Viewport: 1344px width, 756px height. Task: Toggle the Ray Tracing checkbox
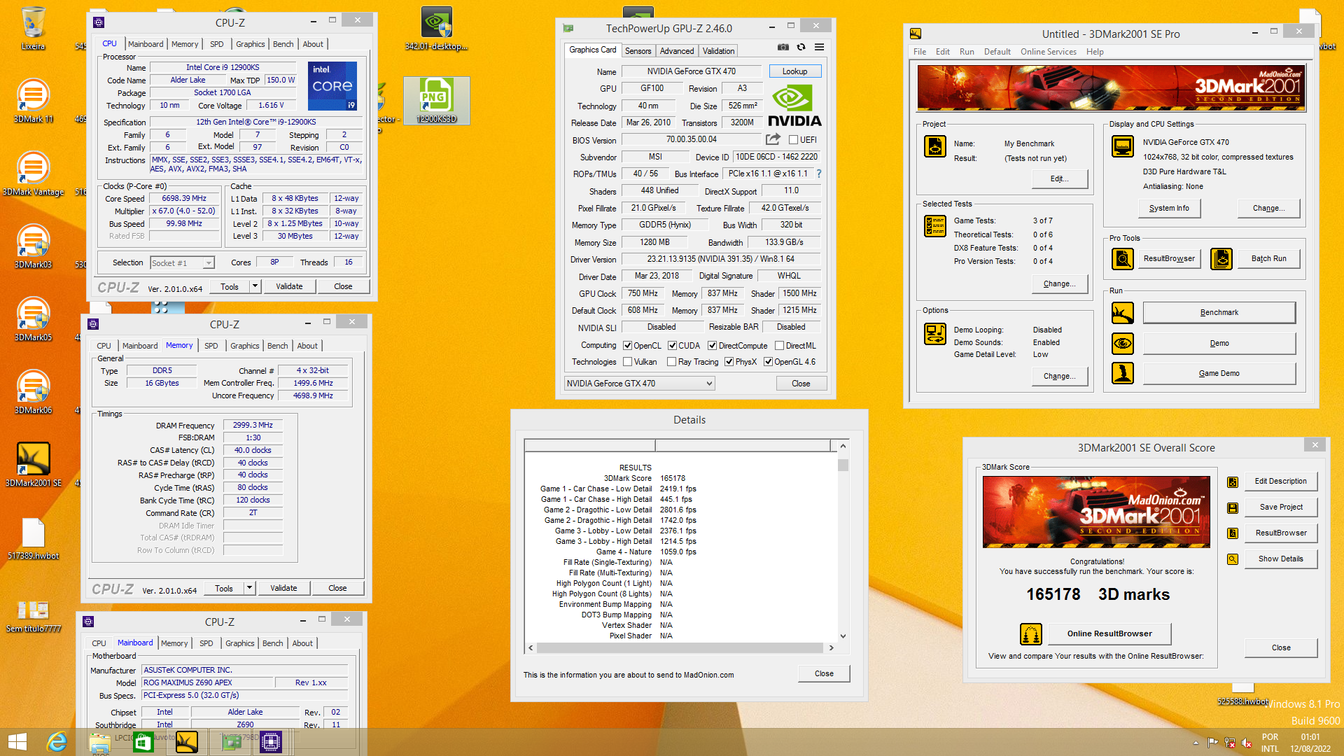[x=672, y=362]
